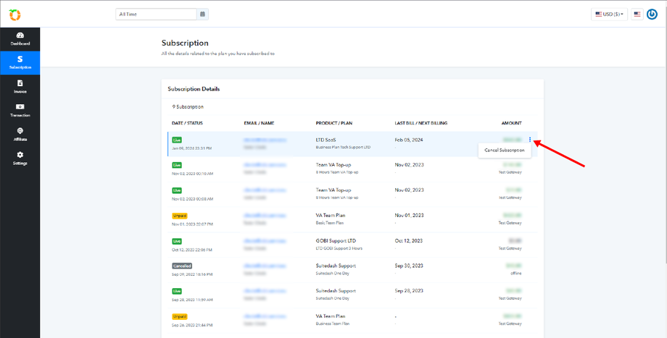Screen dimensions: 667x338
Task: Click the power icon in top right
Action: pos(652,14)
